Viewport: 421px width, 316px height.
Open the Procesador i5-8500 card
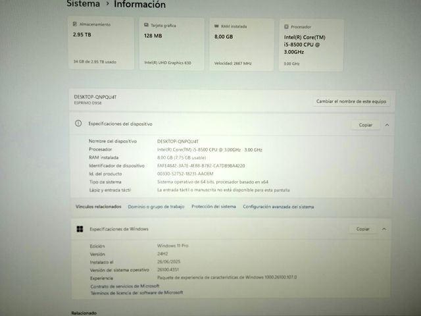tap(311, 45)
